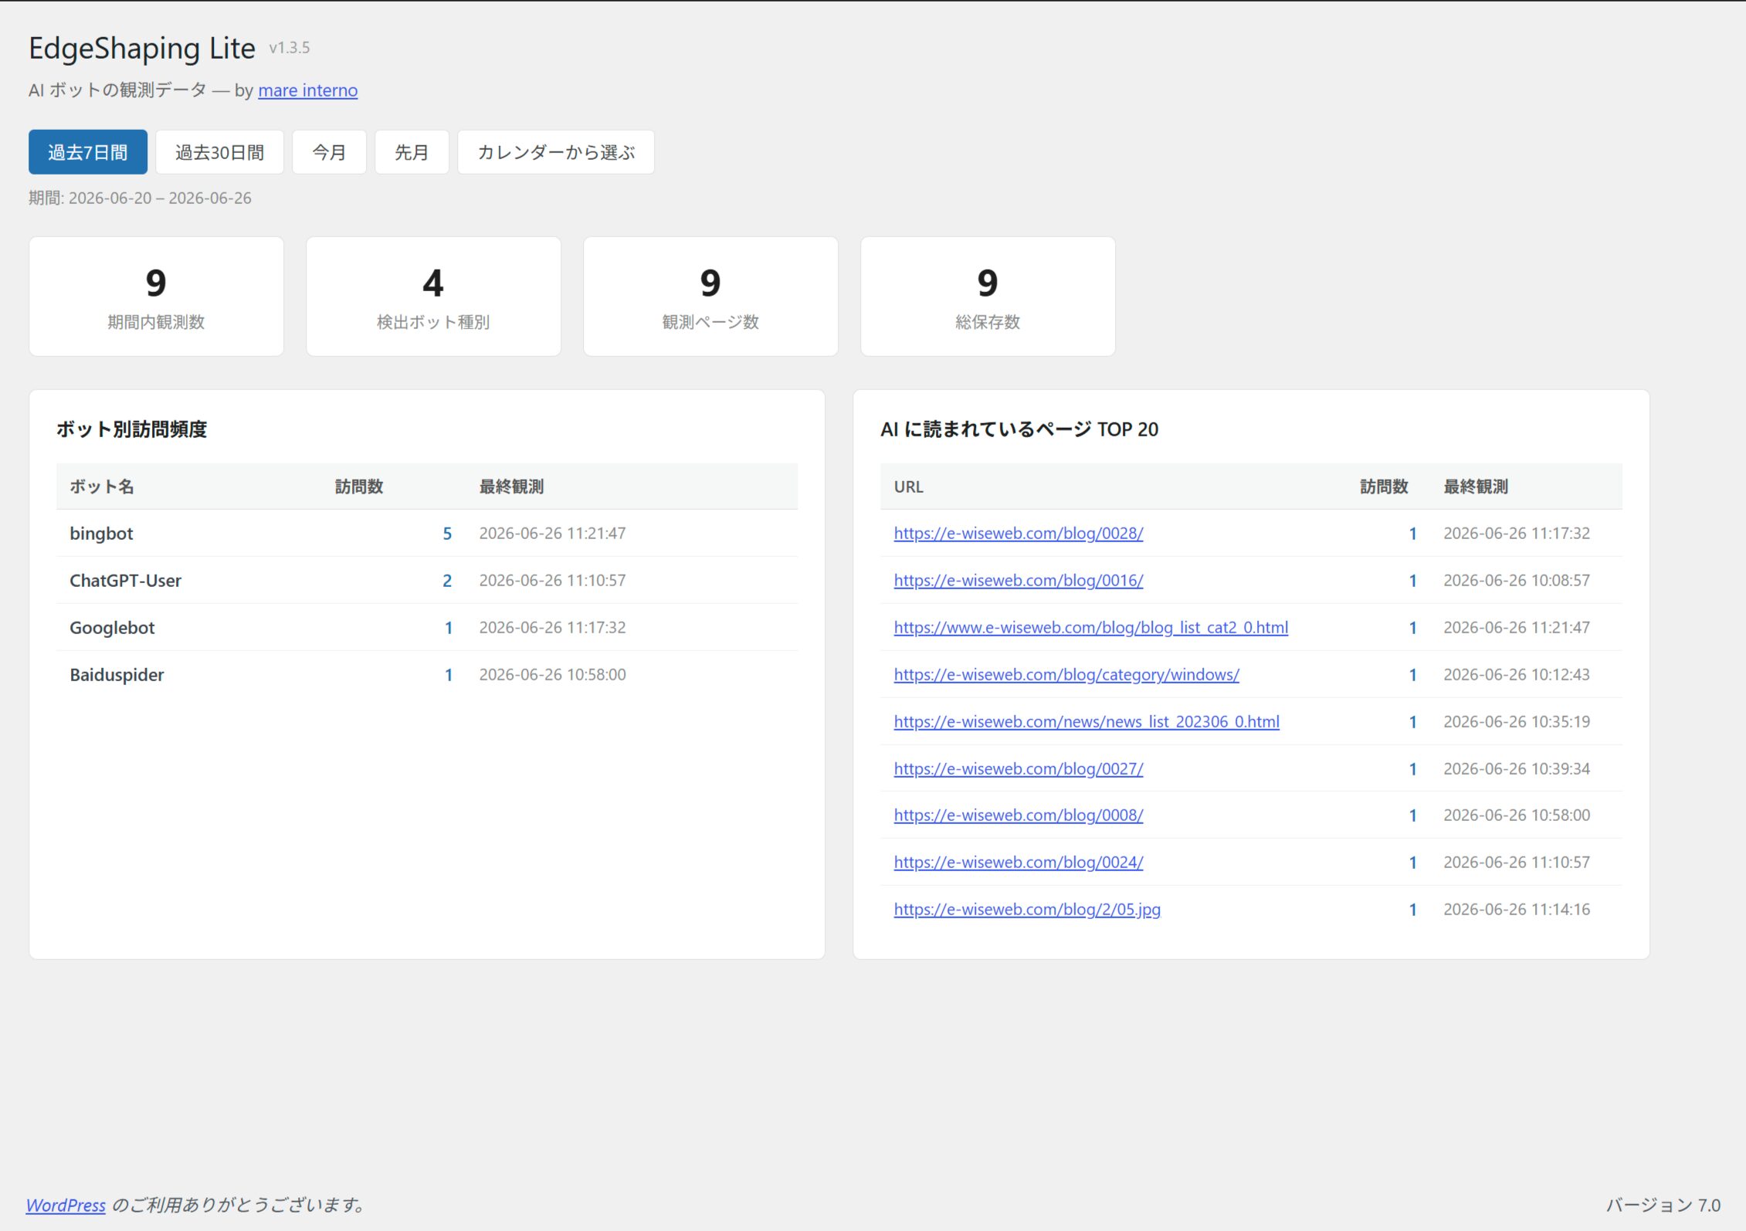The image size is (1746, 1231).
Task: Select the 今月 period filter
Action: pyautogui.click(x=329, y=152)
